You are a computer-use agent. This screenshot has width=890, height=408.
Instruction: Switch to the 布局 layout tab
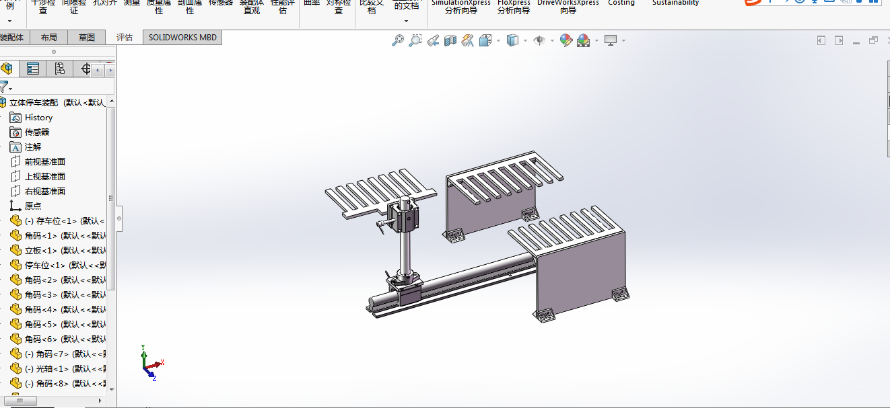tap(48, 38)
